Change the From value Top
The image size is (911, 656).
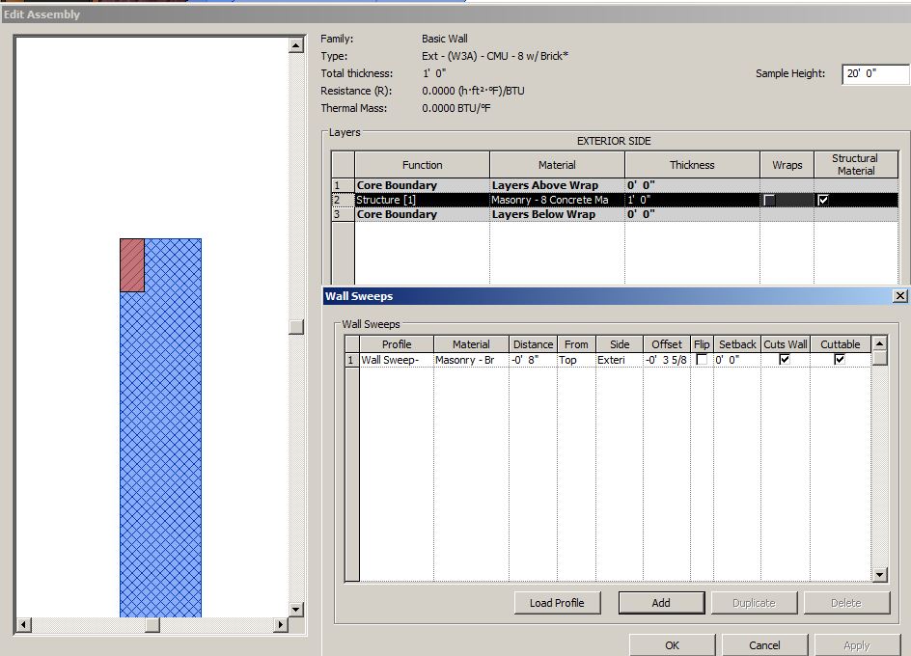576,360
